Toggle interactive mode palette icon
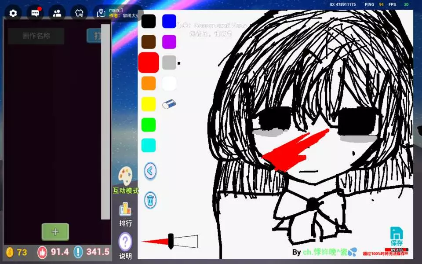 click(x=125, y=176)
